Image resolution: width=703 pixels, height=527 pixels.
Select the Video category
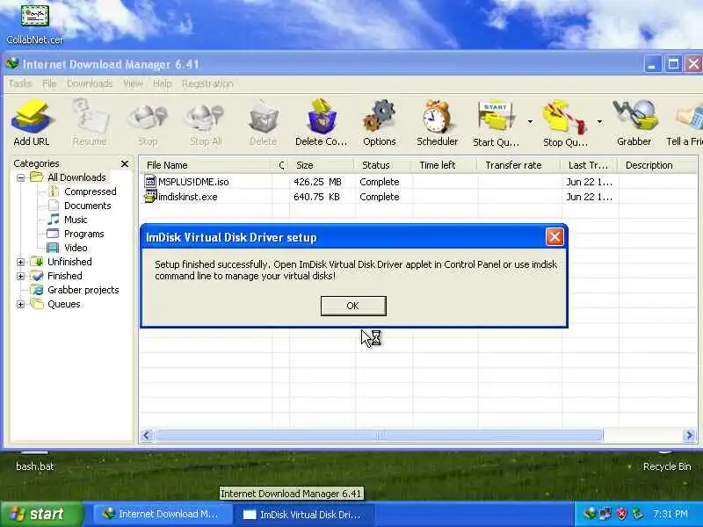[x=76, y=248]
